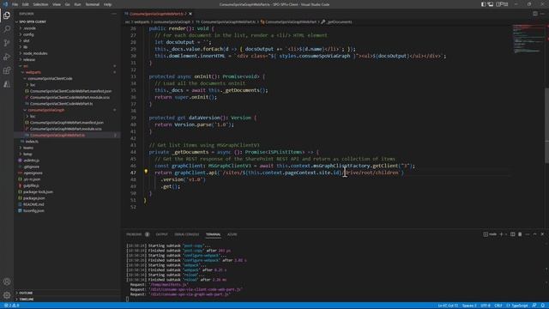Click the notifications bell in status bar

point(543,306)
